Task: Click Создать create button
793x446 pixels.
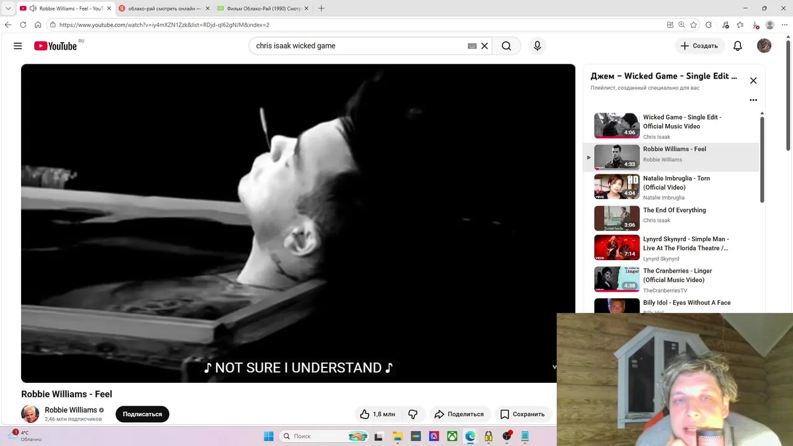Action: (699, 46)
